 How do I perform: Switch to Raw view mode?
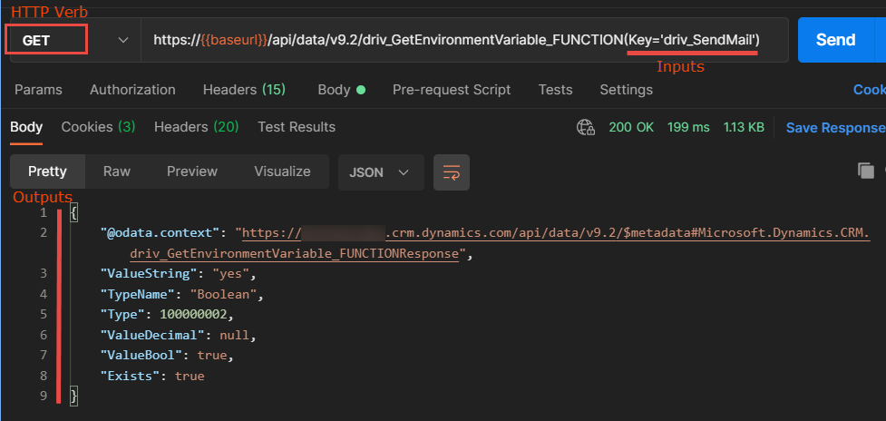click(117, 171)
